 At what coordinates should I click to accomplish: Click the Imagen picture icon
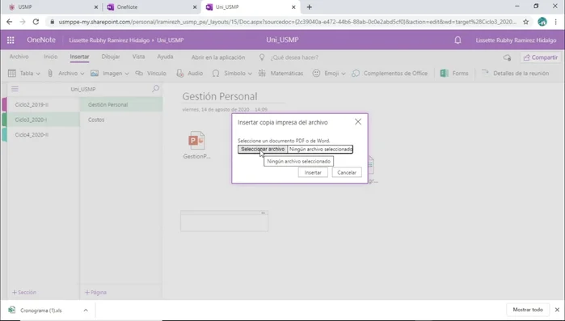95,73
